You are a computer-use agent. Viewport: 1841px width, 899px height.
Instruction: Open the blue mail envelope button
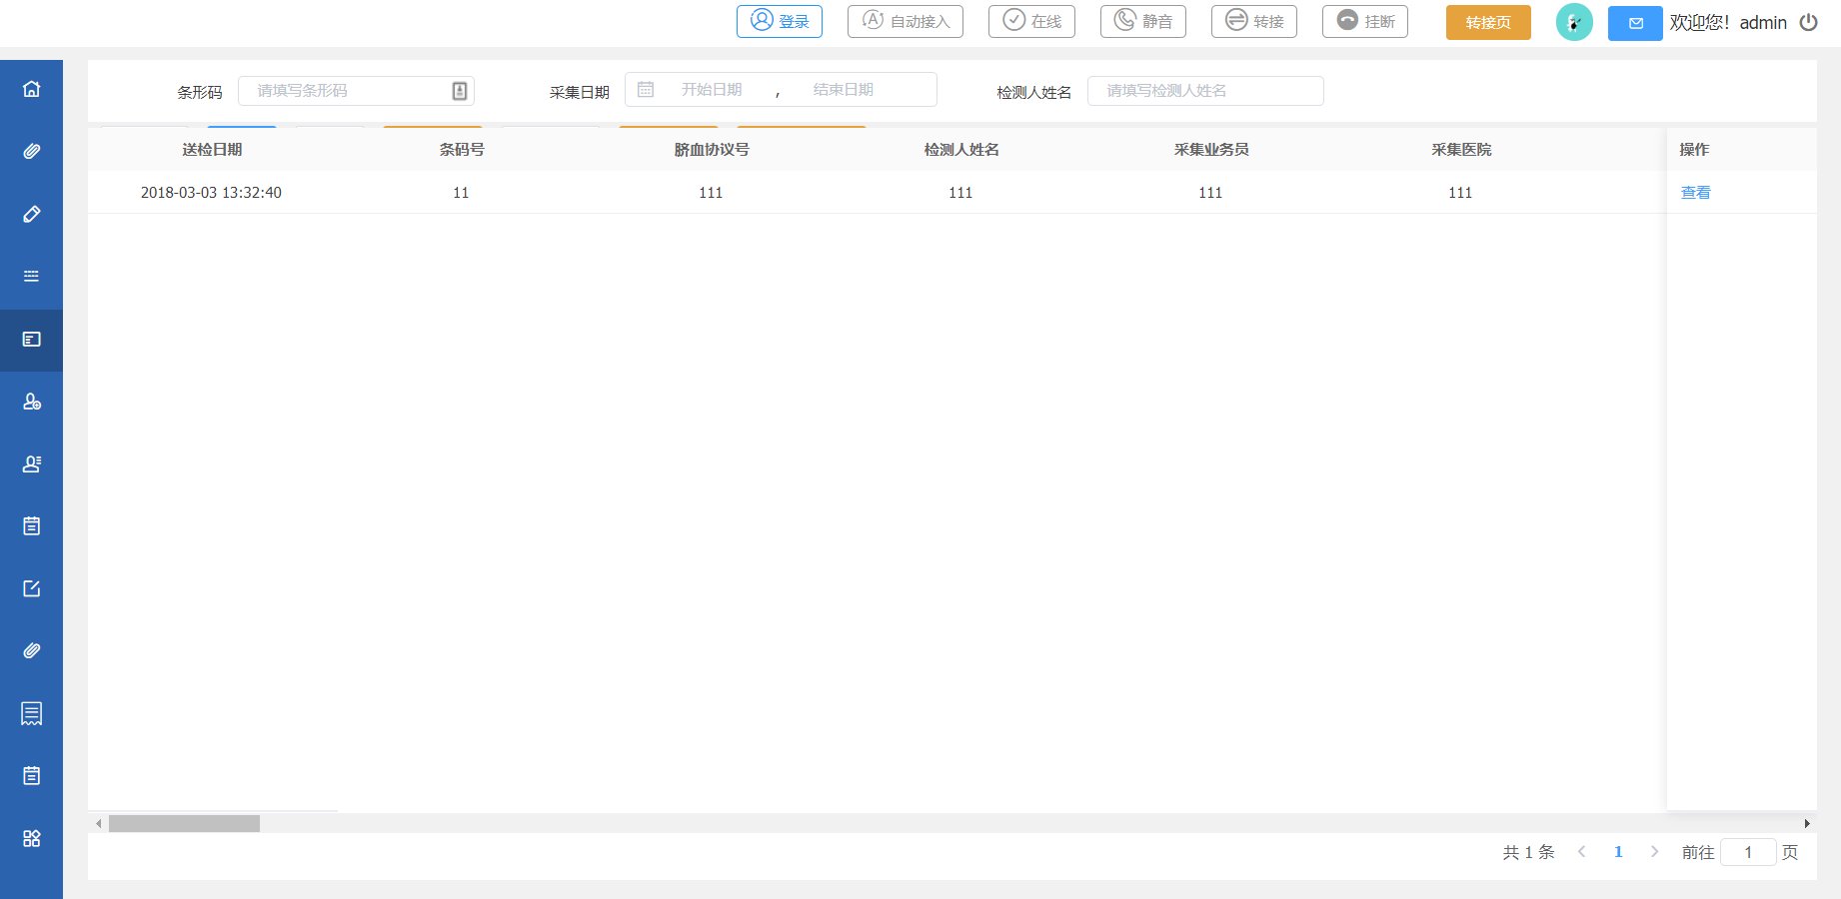(x=1635, y=23)
